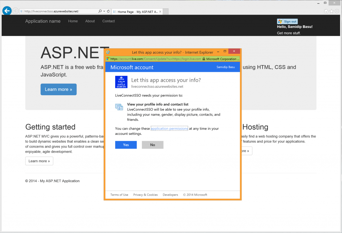Click the Microsoft account header title
The image size is (342, 233).
point(132,67)
